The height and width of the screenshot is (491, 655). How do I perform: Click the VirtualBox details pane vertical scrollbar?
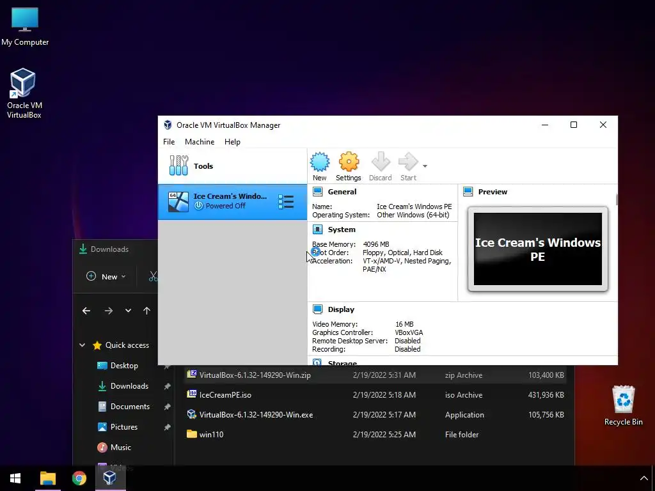coord(617,199)
